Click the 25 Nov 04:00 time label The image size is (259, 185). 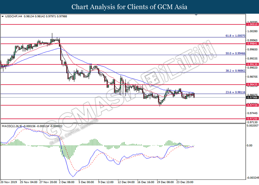pyautogui.click(x=28, y=182)
